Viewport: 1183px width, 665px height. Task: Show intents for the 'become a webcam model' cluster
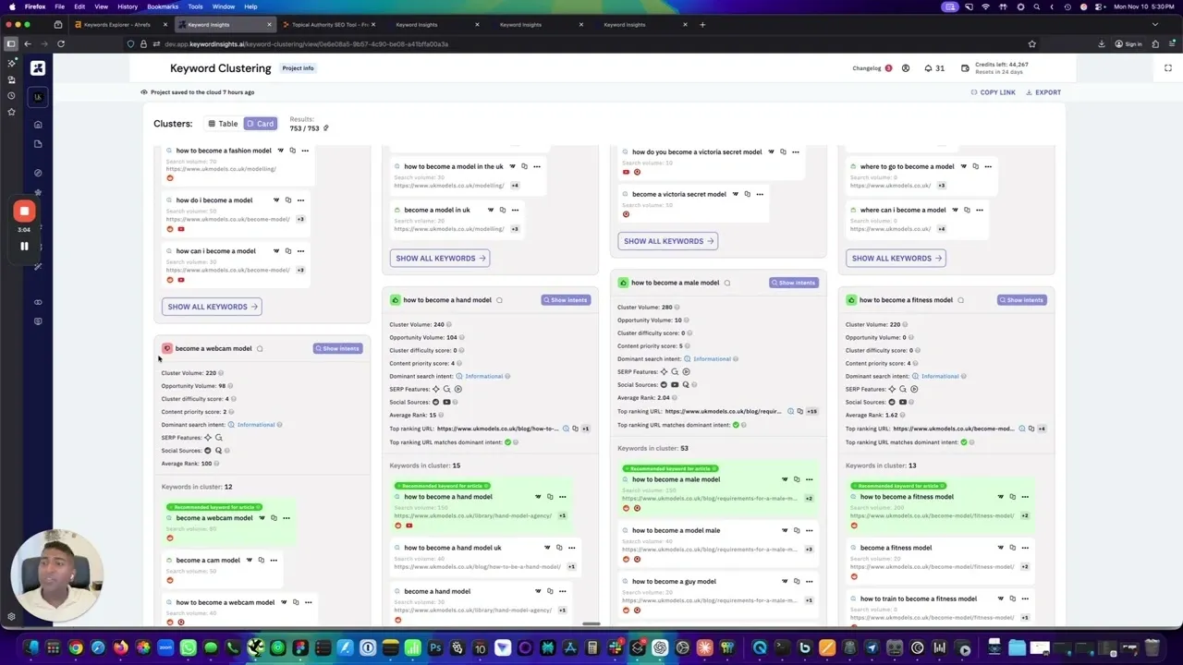pyautogui.click(x=337, y=349)
